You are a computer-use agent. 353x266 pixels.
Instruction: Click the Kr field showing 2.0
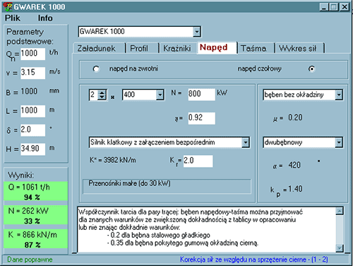pos(198,161)
